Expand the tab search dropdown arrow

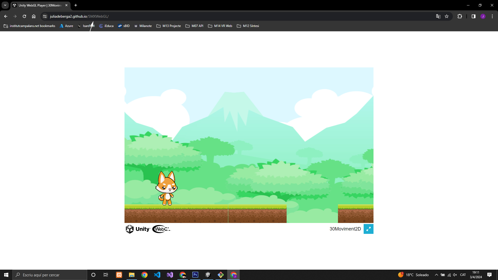coord(5,5)
